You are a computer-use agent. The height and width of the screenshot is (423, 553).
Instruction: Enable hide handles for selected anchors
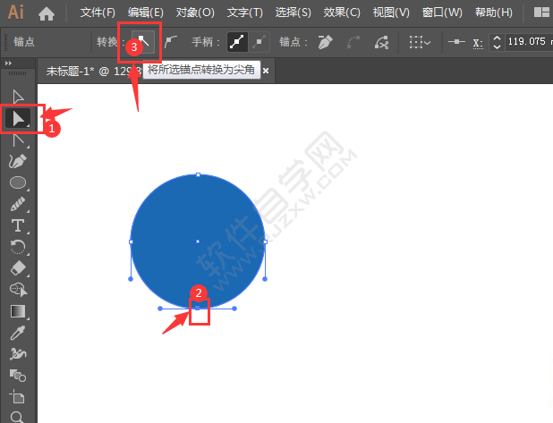[259, 42]
